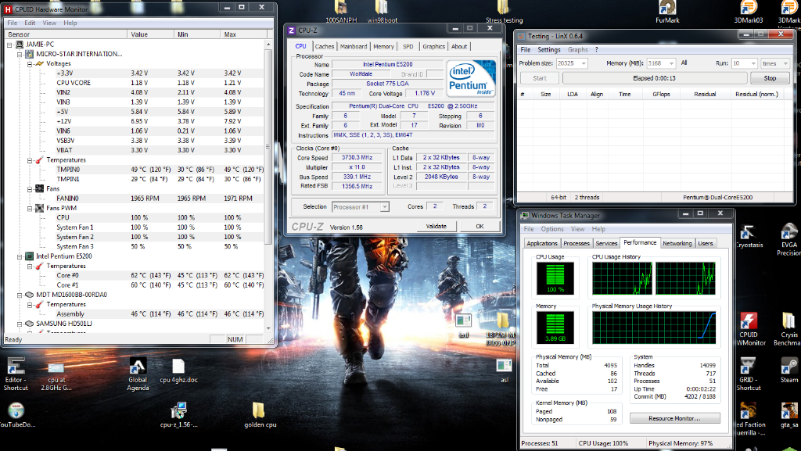Open HWMonitor View menu

[x=49, y=23]
